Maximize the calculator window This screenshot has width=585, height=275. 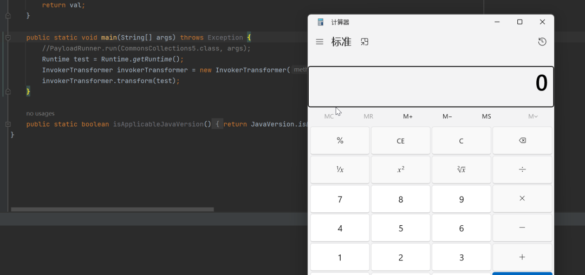coord(519,22)
